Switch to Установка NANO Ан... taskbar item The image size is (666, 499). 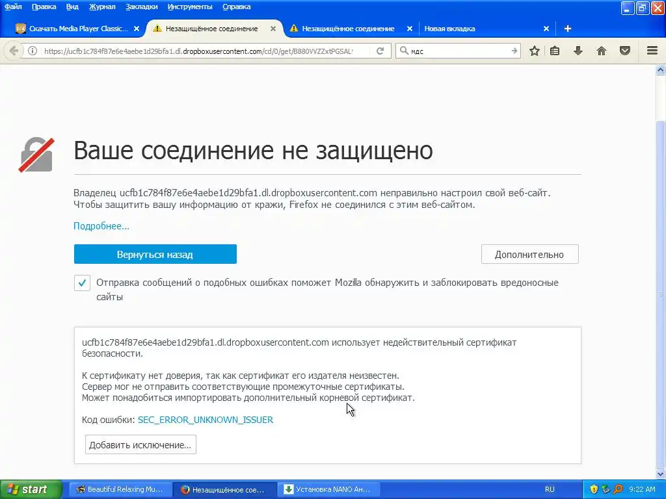328,489
